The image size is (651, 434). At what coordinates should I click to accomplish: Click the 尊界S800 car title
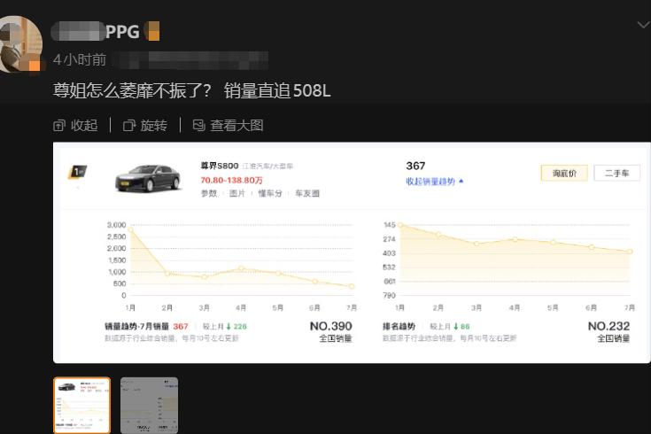(220, 167)
